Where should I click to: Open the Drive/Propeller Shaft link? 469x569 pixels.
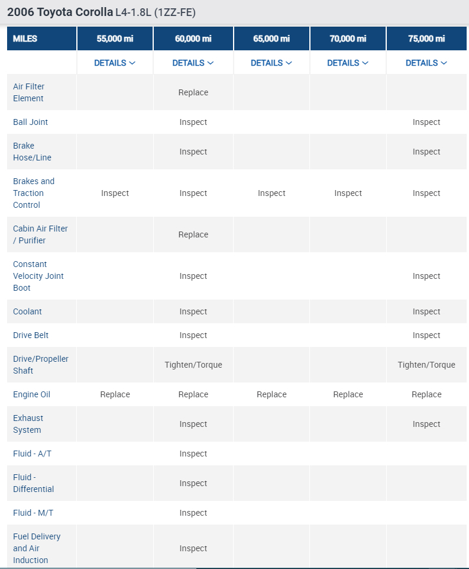pos(41,365)
